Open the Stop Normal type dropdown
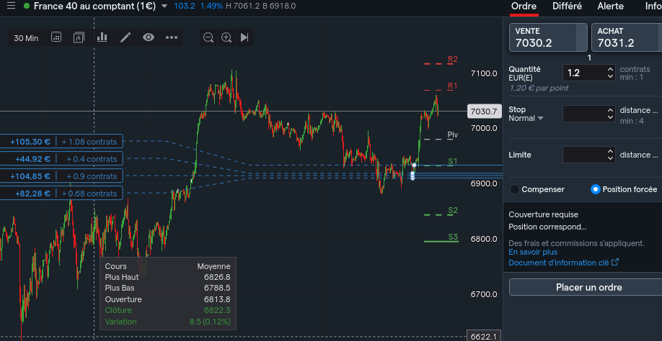 coord(526,118)
